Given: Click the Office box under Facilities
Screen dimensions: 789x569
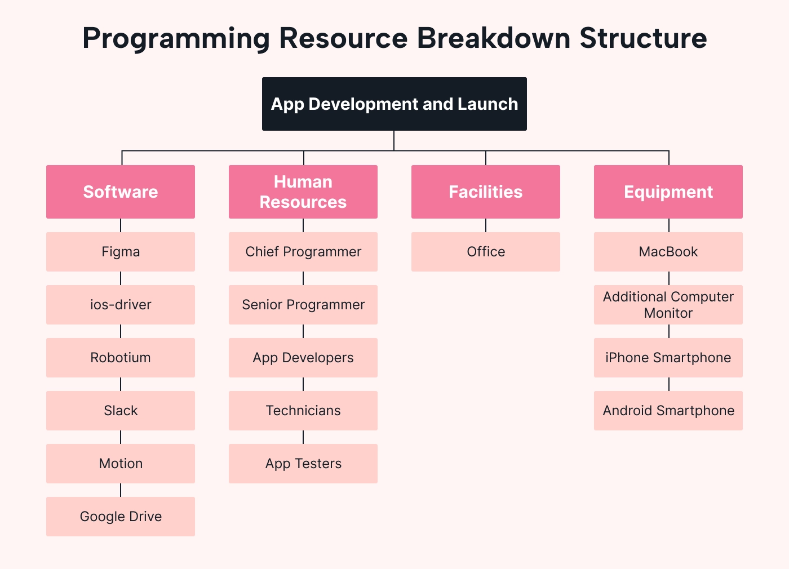Looking at the screenshot, I should [x=485, y=252].
